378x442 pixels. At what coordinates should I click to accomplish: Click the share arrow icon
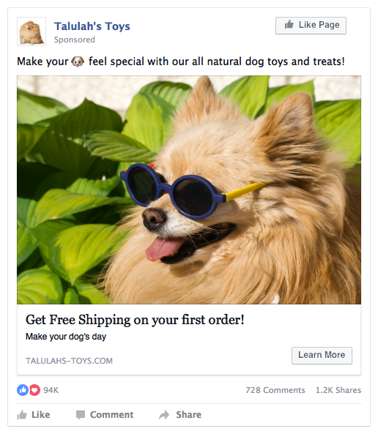[x=164, y=415]
